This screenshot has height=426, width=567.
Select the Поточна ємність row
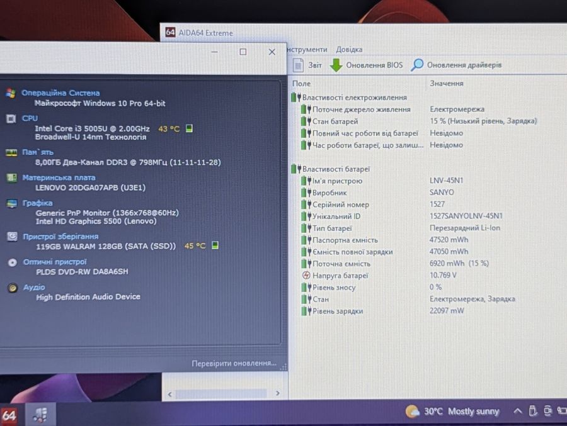pos(395,264)
